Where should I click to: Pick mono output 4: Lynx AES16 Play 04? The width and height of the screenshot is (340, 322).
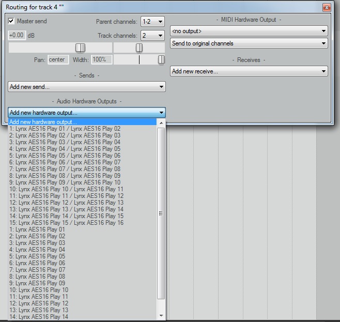click(82, 250)
